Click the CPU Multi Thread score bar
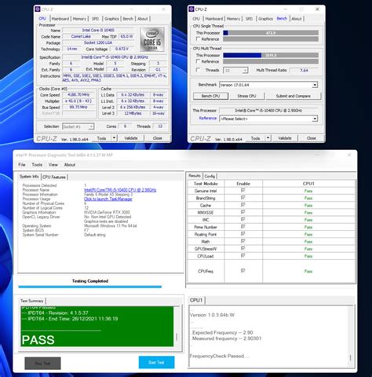Screen dimensions: 372x377 (x=271, y=55)
